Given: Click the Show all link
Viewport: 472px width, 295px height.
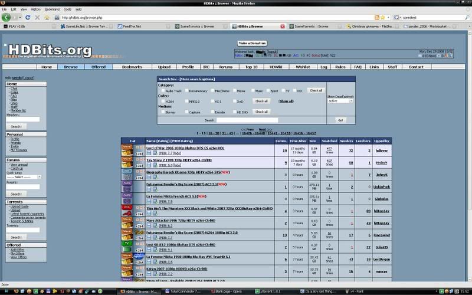Looking at the screenshot, I should (x=286, y=101).
